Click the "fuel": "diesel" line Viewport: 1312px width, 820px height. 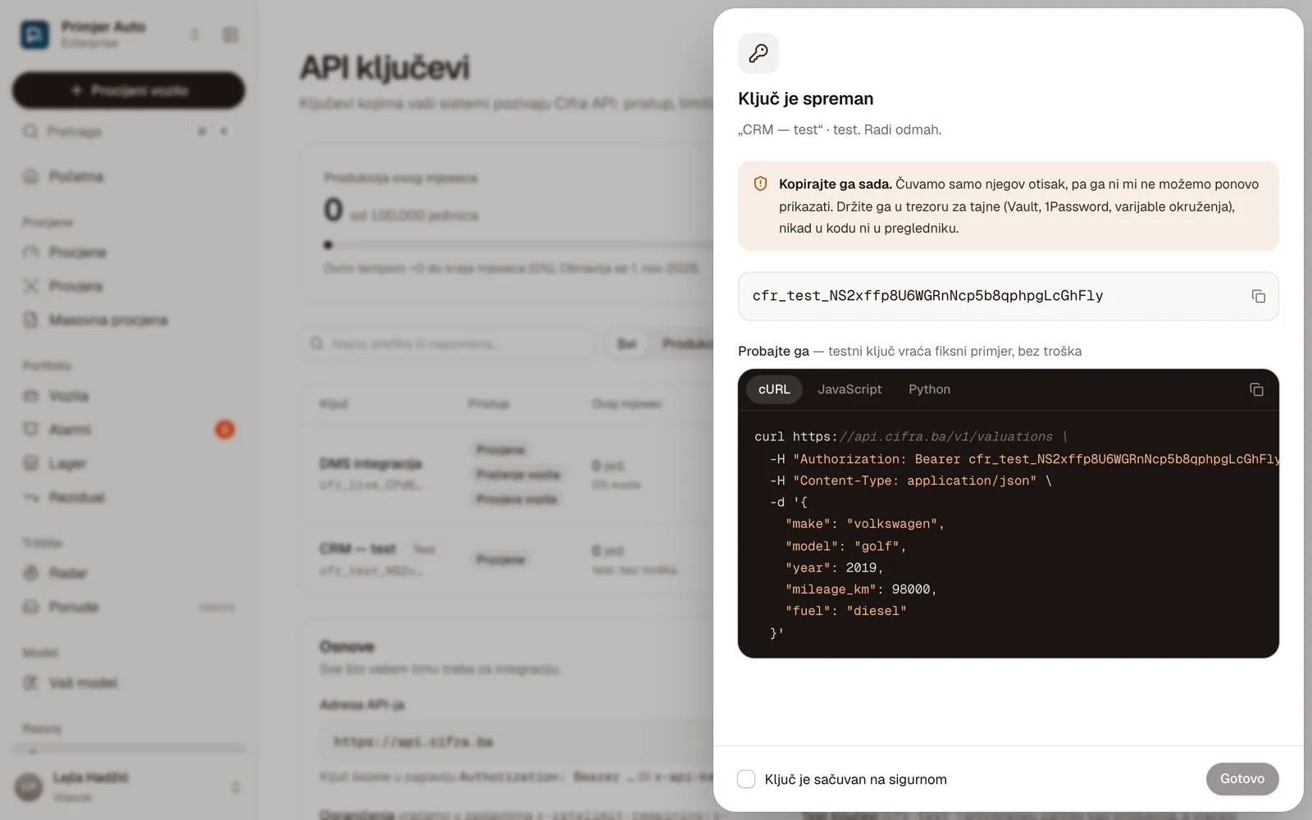(845, 611)
